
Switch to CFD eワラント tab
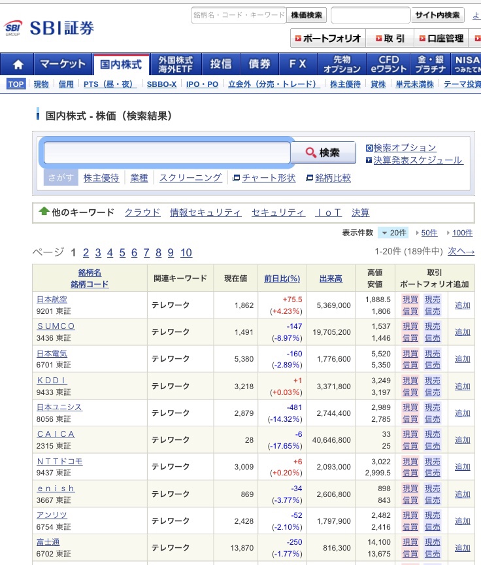(x=388, y=64)
